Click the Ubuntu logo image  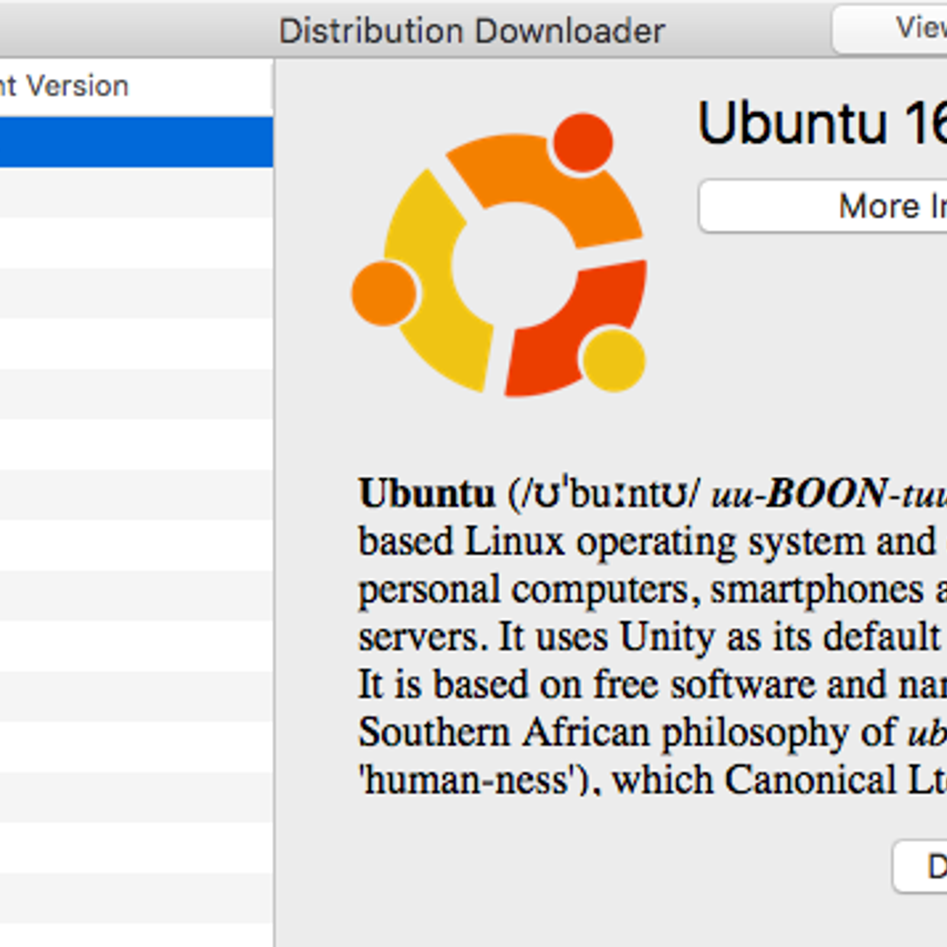[x=499, y=255]
